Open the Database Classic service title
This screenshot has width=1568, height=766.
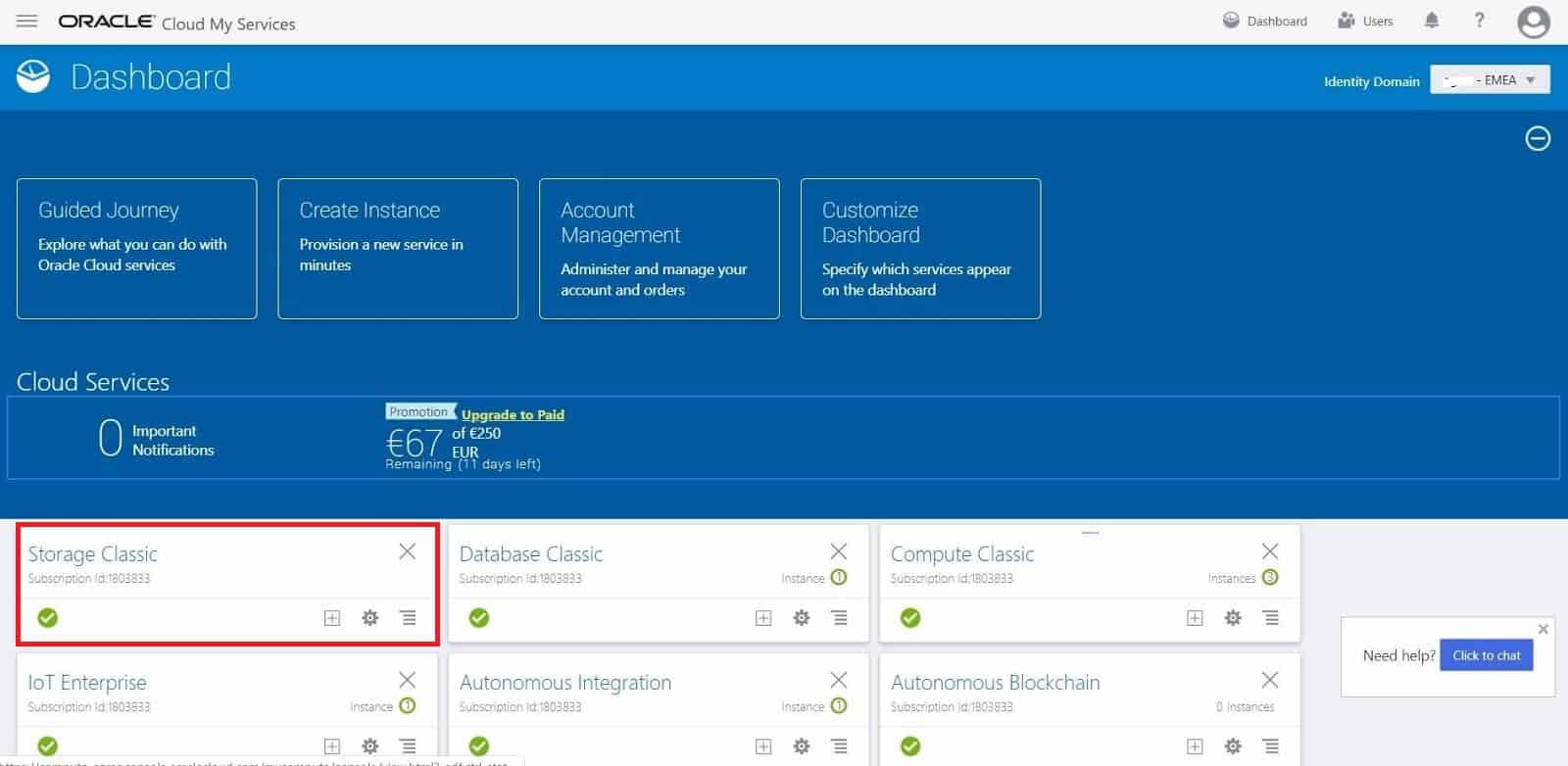[531, 553]
